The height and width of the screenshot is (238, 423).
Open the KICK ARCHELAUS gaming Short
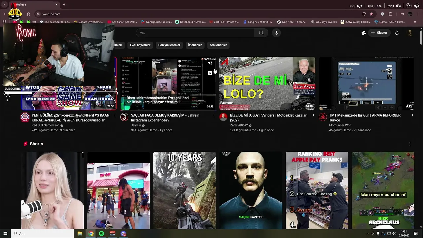tap(383, 190)
